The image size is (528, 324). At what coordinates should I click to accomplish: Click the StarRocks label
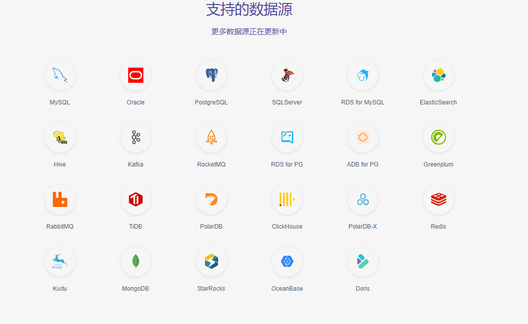click(x=212, y=289)
